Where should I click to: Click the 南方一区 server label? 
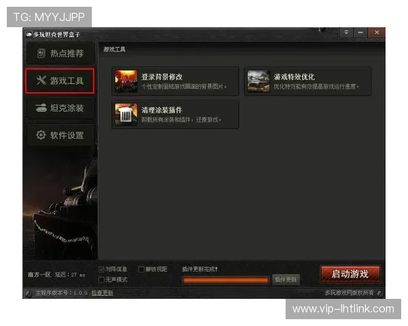(39, 275)
